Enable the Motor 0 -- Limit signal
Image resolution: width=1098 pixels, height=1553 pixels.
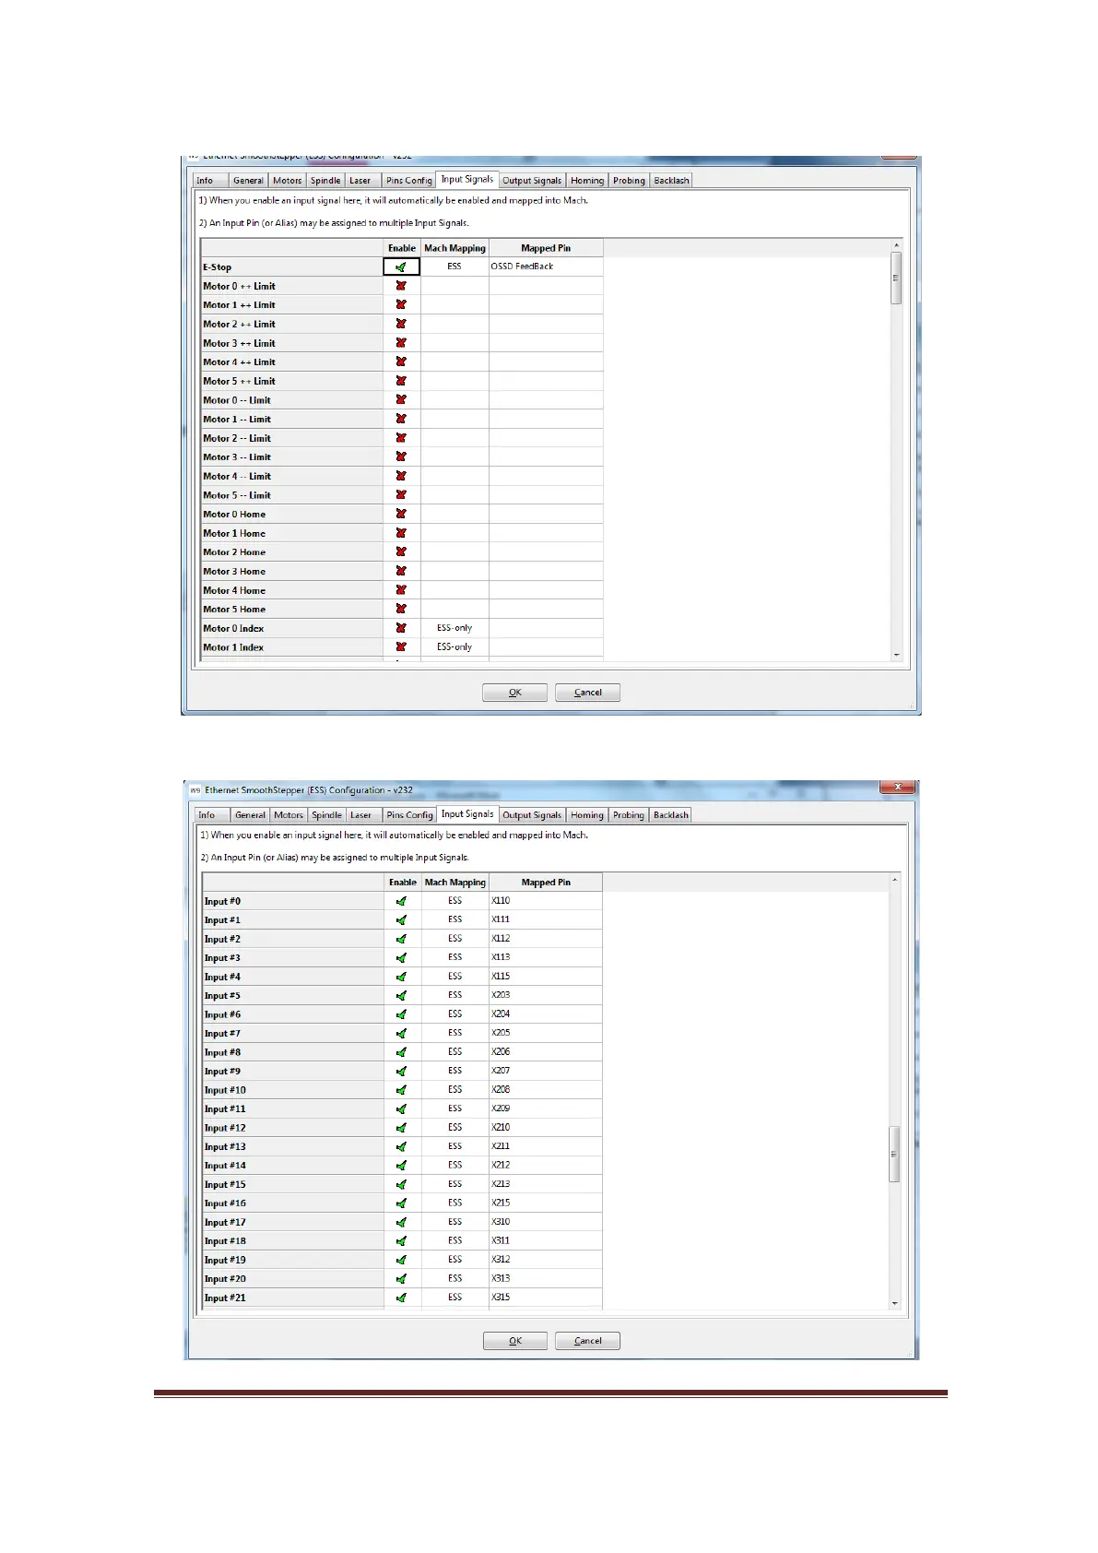[x=401, y=400]
